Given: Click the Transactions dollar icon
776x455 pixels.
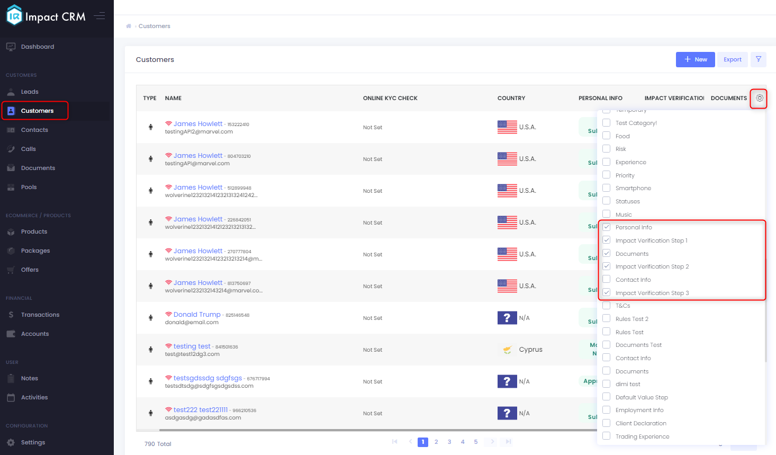Looking at the screenshot, I should pyautogui.click(x=11, y=315).
